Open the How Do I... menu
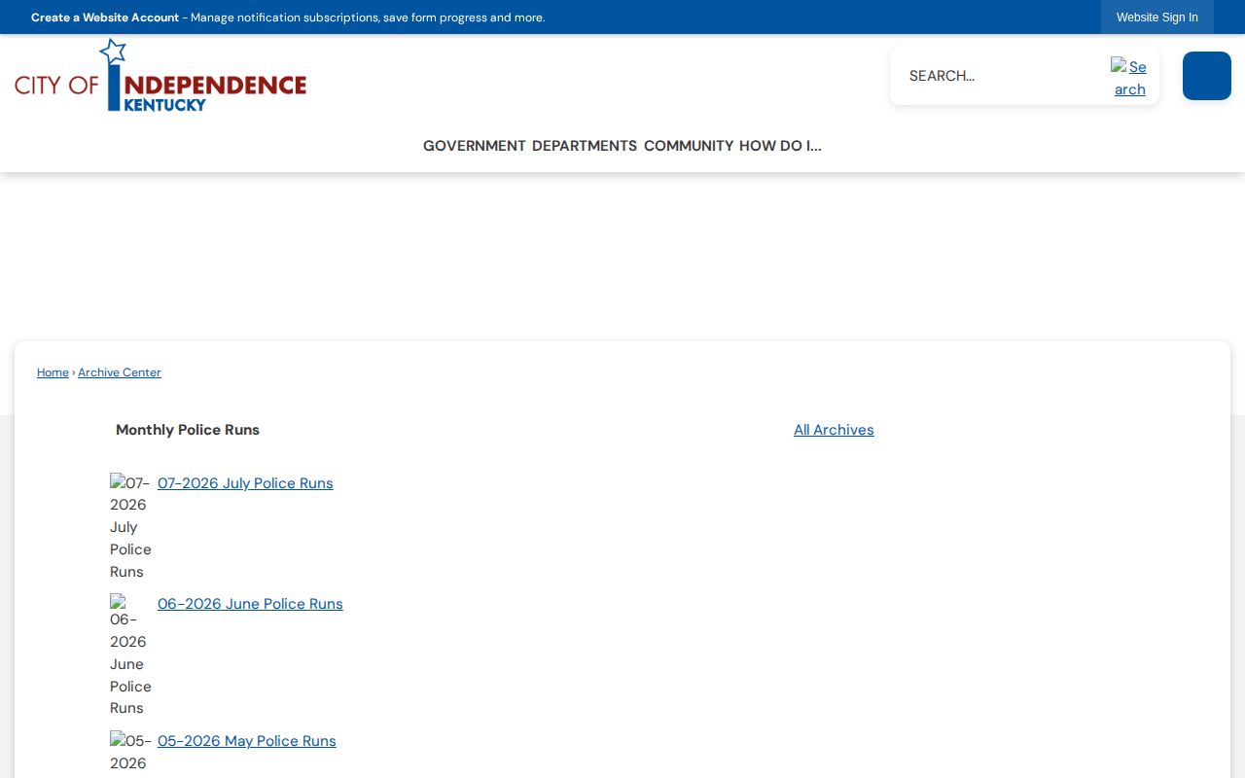Viewport: 1245px width, 778px height. [x=780, y=146]
